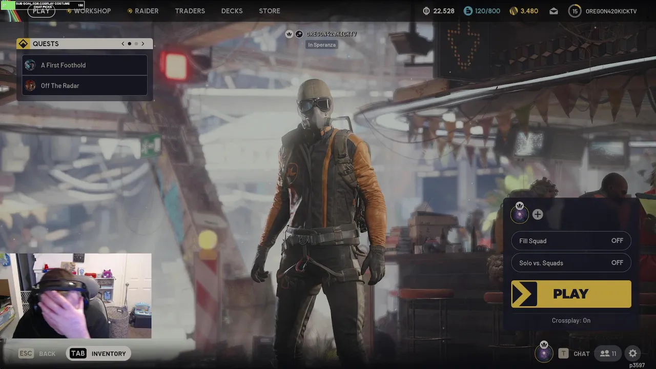Toggle Fill Squad setting

click(571, 241)
